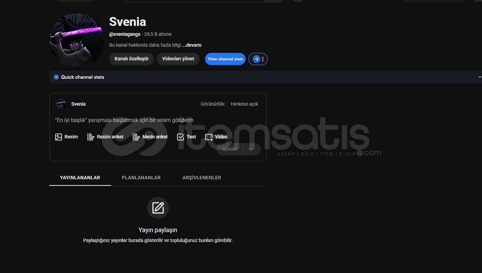Create a Resim anket image poll

point(106,137)
